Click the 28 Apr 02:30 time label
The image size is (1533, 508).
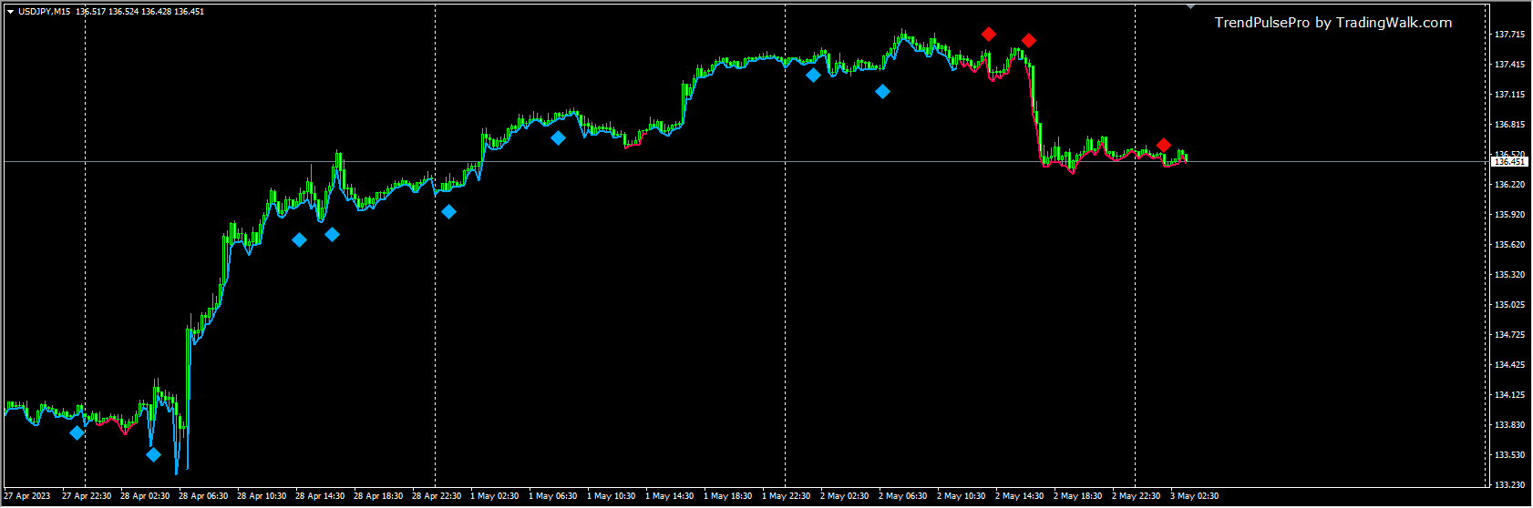(x=145, y=496)
